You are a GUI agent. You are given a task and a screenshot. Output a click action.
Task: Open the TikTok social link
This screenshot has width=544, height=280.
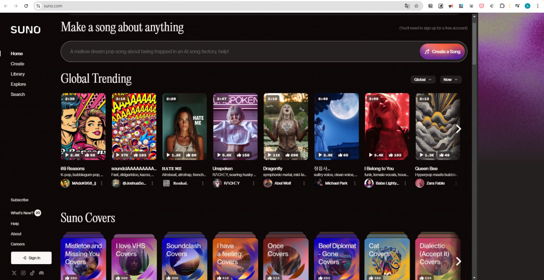(32, 273)
